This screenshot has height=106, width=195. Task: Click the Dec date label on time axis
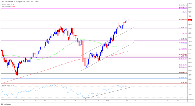[86, 101]
